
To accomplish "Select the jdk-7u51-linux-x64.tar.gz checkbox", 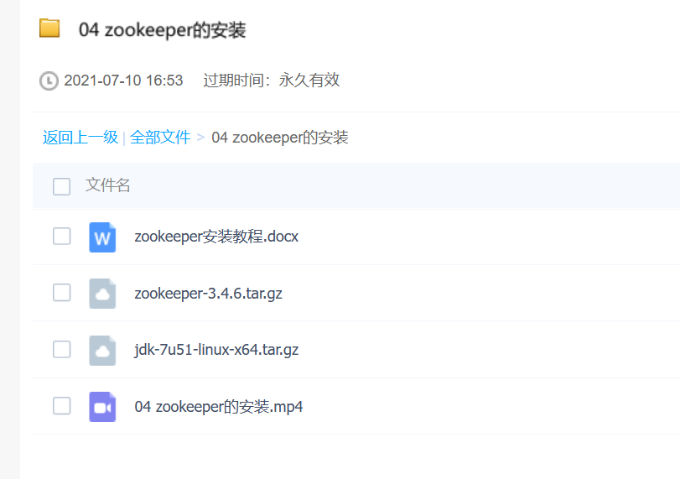I will click(x=61, y=349).
